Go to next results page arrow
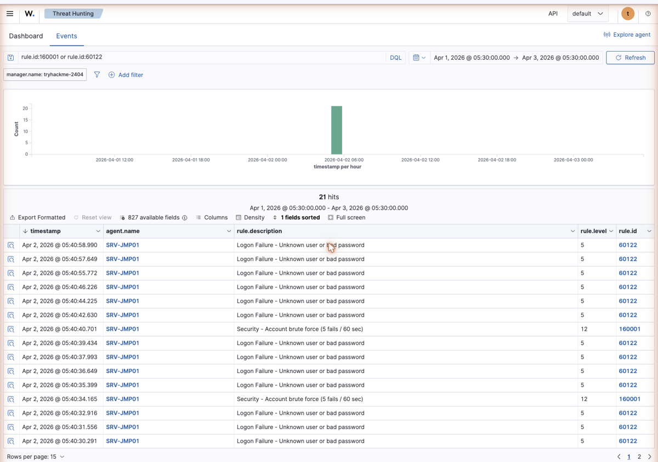Screen dimensions: 658x462 tap(650, 457)
